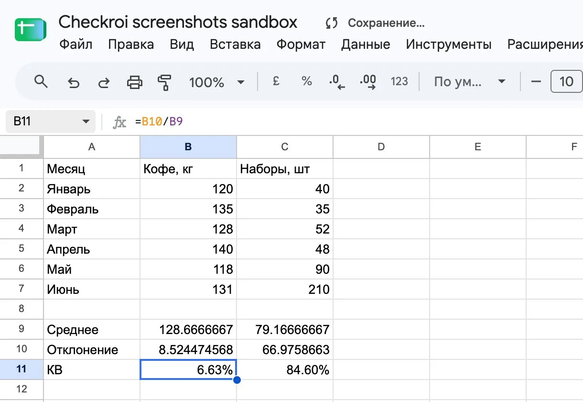Increase decimal places
The width and height of the screenshot is (583, 402).
click(367, 82)
